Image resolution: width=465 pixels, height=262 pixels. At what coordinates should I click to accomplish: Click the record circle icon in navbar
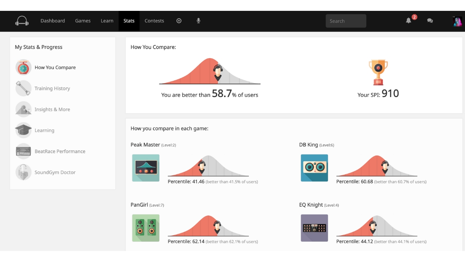tap(179, 21)
